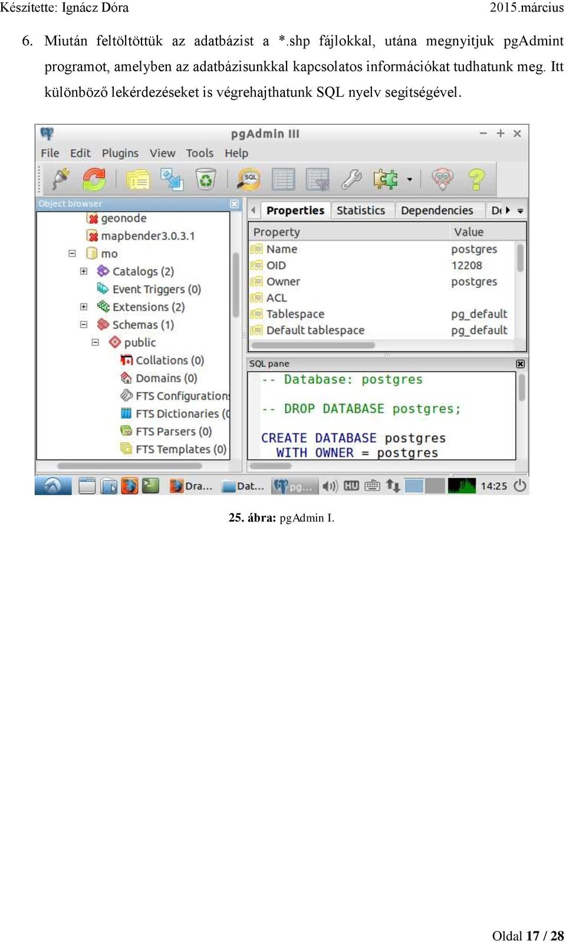Switch to the Statistics tab
Viewport: 566px width, 941px height.
click(361, 210)
